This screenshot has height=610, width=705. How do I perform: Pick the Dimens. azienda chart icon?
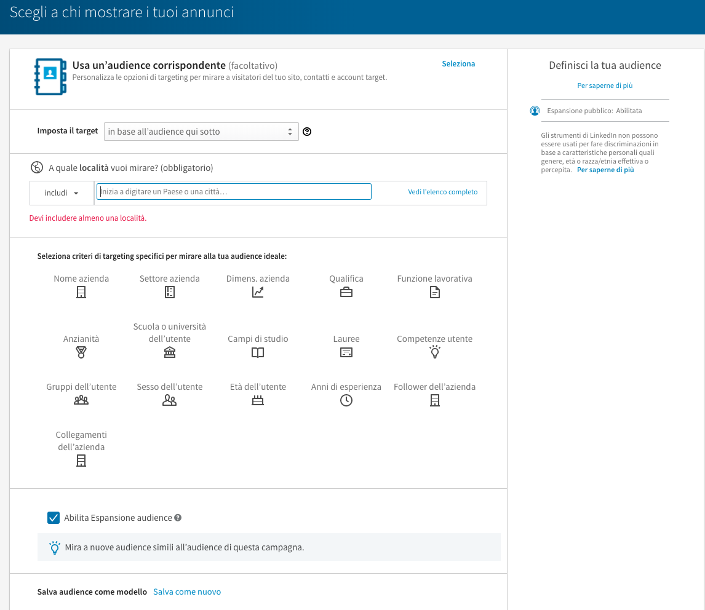click(x=258, y=292)
